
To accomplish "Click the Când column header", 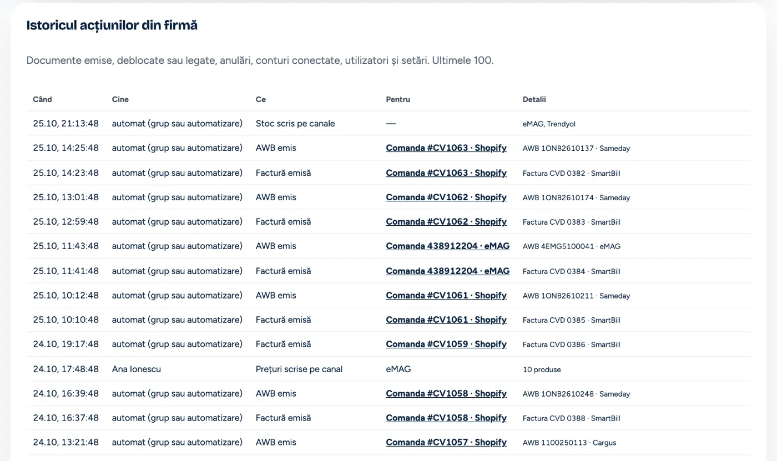I will [x=43, y=99].
